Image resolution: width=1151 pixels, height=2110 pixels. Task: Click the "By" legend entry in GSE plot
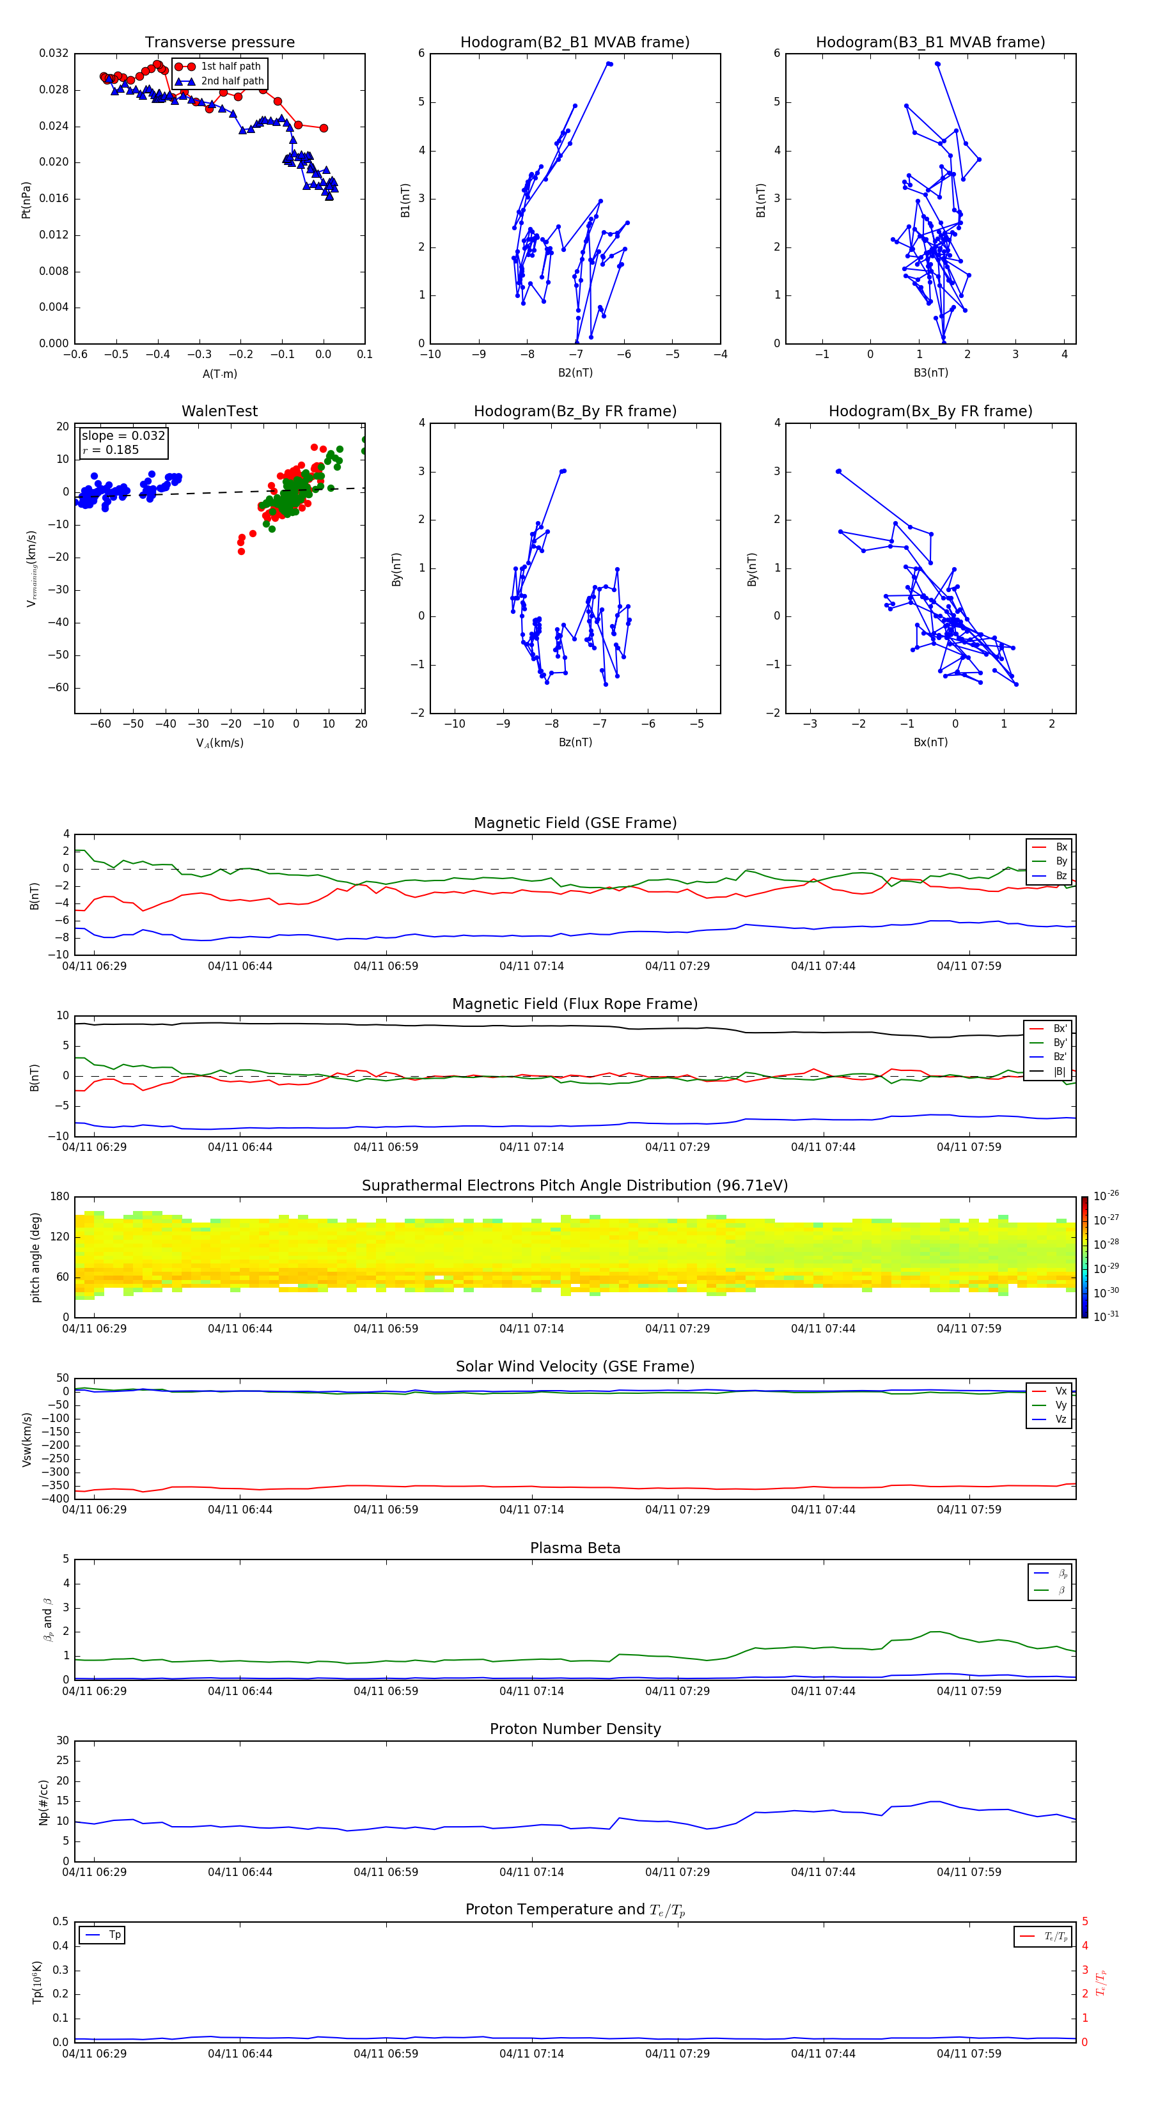point(1050,861)
